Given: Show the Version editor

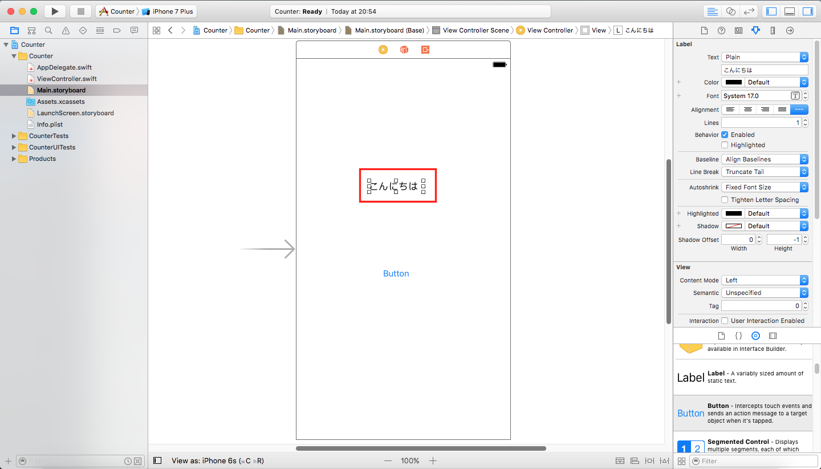Looking at the screenshot, I should [750, 11].
